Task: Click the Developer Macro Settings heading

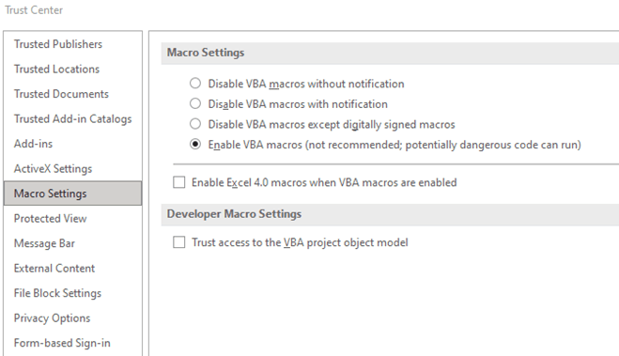Action: coord(234,214)
